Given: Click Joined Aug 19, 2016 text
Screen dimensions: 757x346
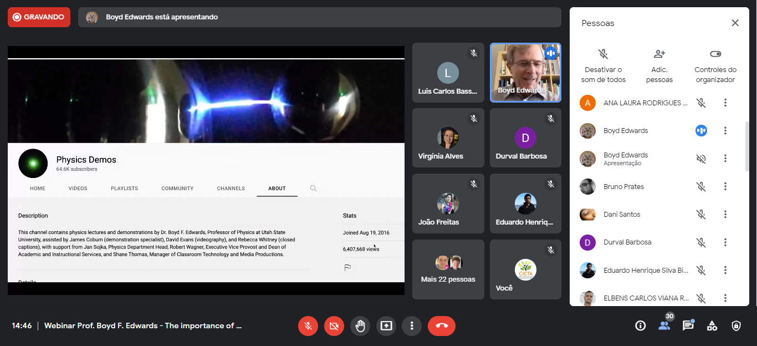Looking at the screenshot, I should 366,232.
